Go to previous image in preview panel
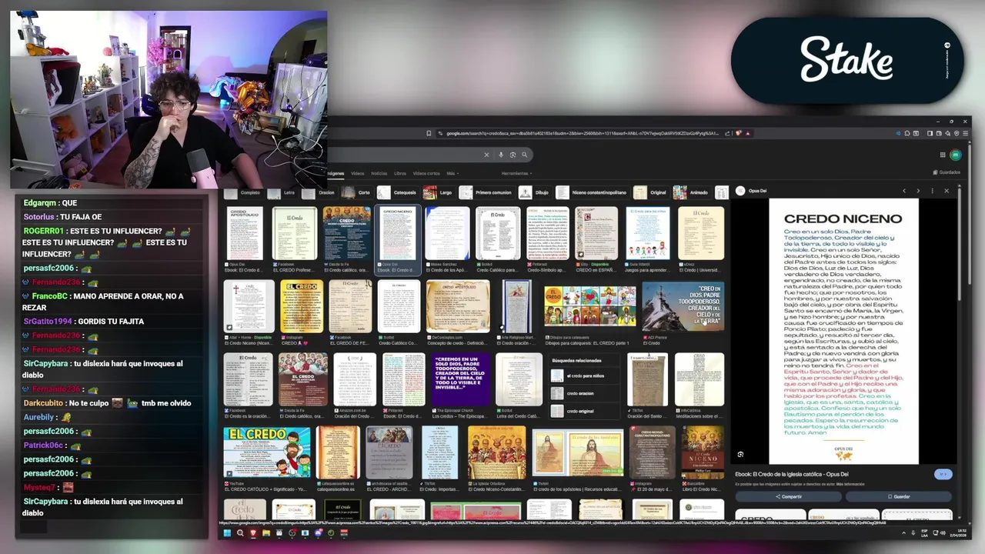 click(904, 191)
